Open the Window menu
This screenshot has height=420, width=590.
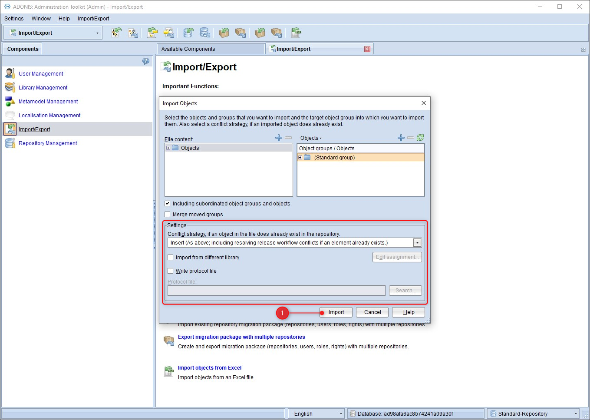tap(41, 19)
